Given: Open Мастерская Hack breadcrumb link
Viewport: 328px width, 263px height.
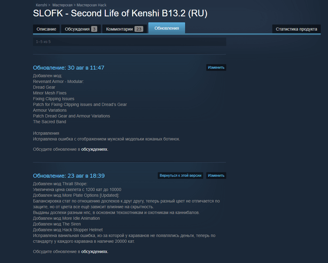Looking at the screenshot, I should [91, 5].
